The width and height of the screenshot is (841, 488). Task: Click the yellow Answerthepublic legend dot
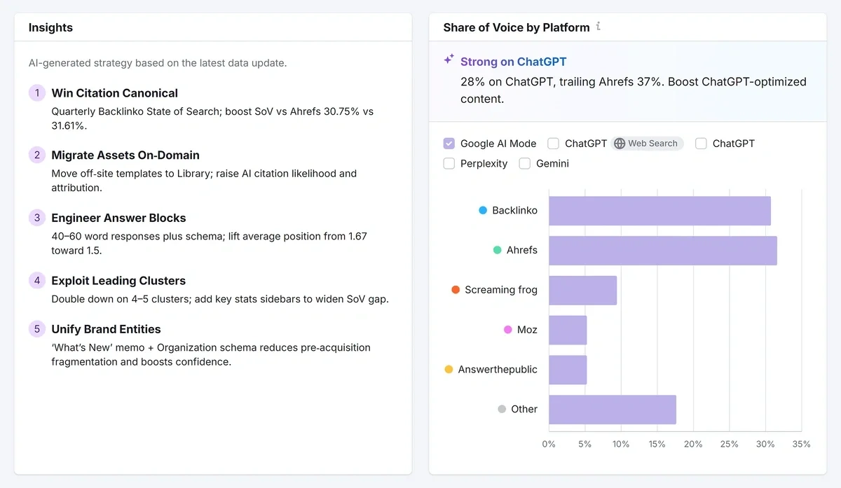[449, 369]
